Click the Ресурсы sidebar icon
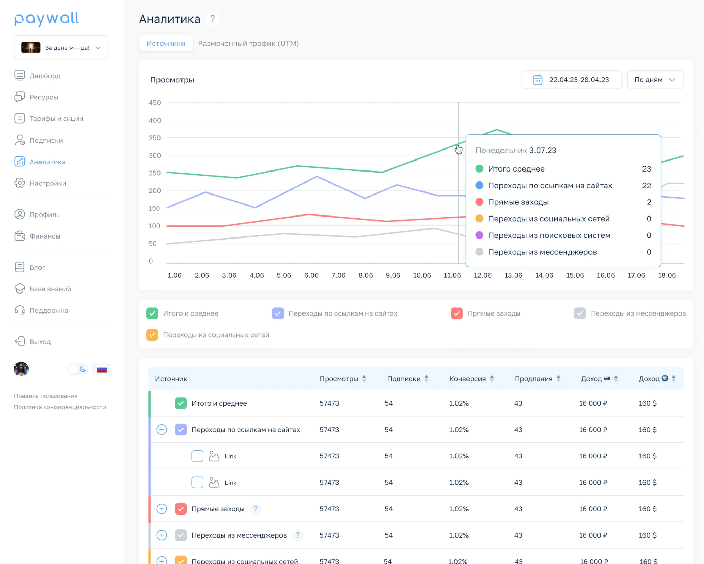704x564 pixels. 20,97
